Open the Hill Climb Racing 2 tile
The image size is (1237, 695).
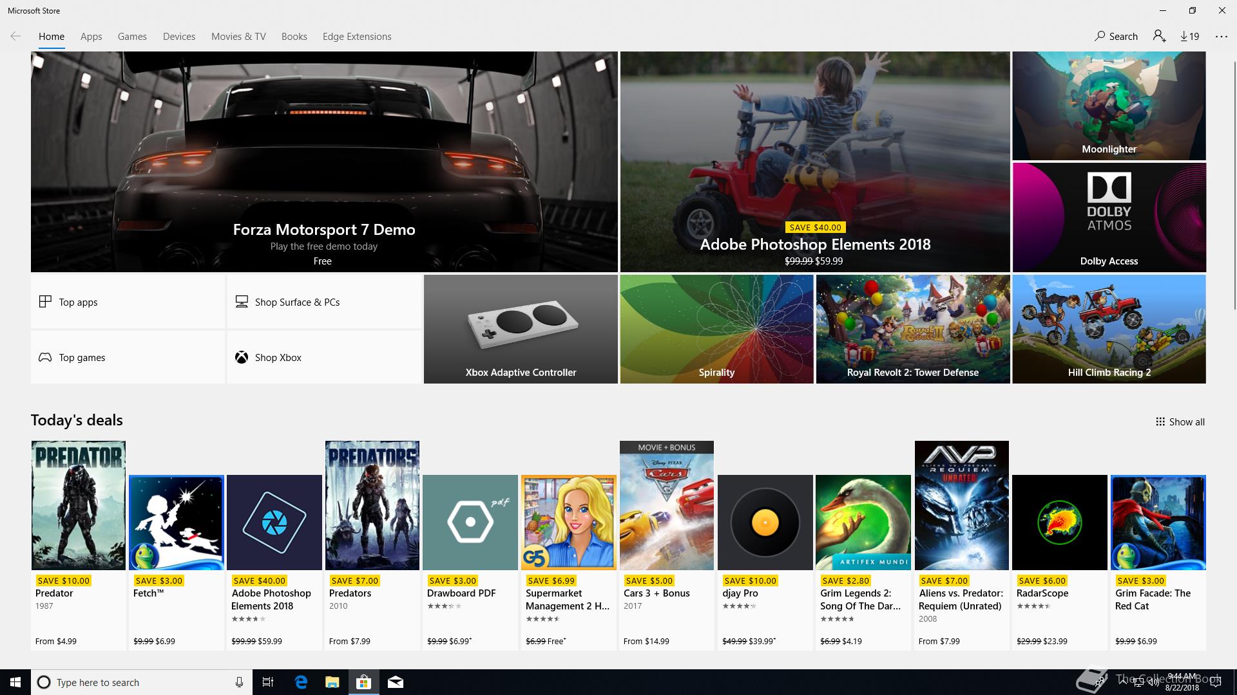pos(1109,329)
